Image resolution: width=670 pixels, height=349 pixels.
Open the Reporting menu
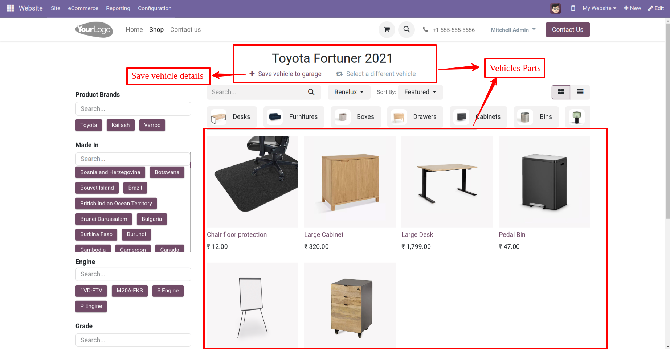118,8
